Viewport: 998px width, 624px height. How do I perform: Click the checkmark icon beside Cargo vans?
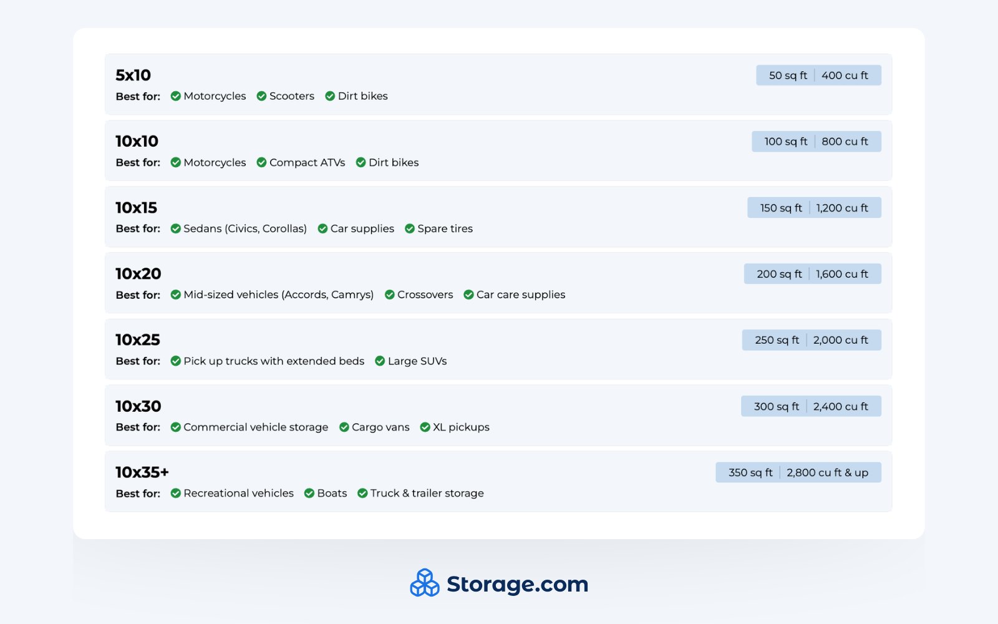point(344,427)
